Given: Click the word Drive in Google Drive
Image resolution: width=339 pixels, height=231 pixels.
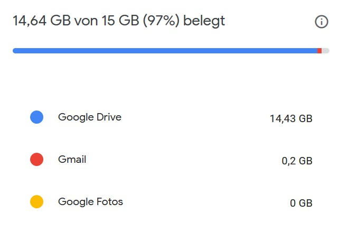Looking at the screenshot, I should [109, 117].
